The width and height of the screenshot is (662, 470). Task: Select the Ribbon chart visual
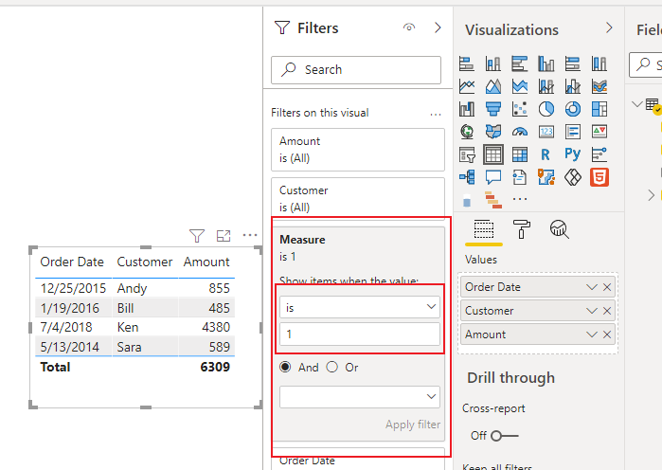coord(599,86)
